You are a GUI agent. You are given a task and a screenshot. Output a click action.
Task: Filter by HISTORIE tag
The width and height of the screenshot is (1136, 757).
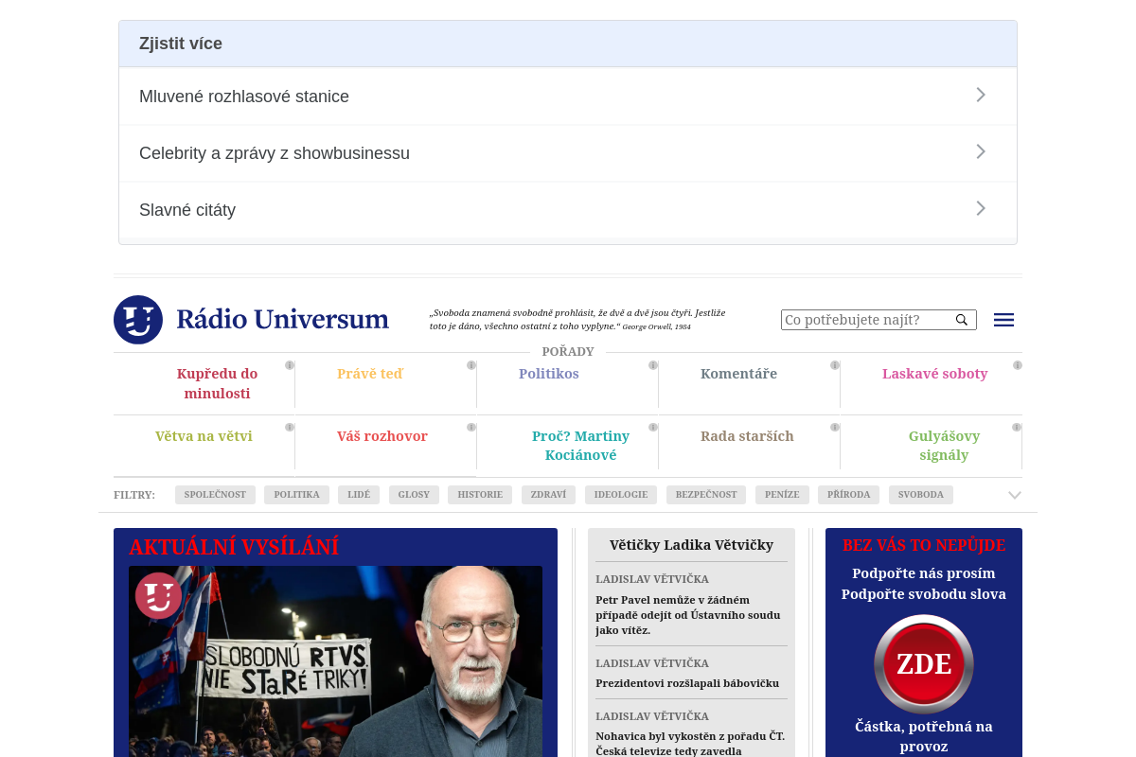point(480,495)
